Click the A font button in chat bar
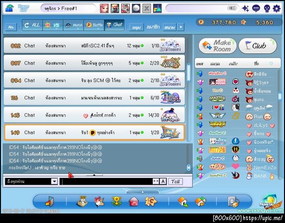Screen dimensions: 285x223 (163, 181)
